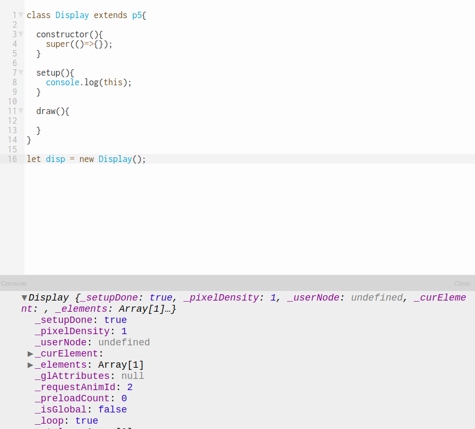475x429 pixels.
Task: Select the '_setupDone: true' console row
Action: point(81,320)
